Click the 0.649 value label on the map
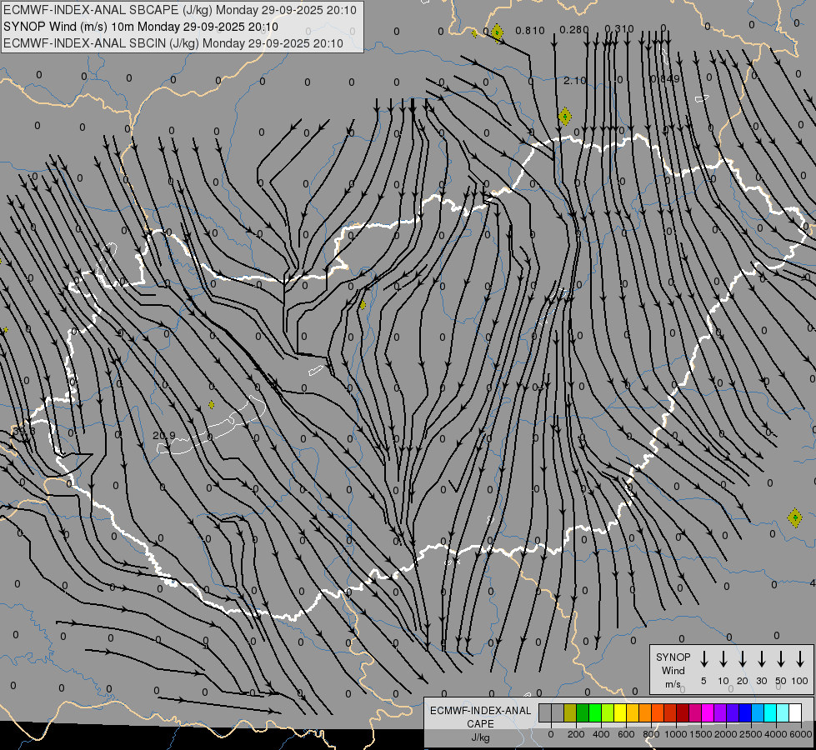Viewport: 816px width, 750px height. [665, 79]
